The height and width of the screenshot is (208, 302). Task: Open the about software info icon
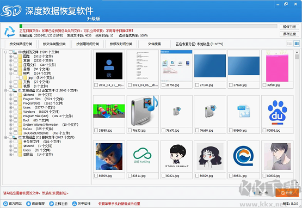[75, 204]
